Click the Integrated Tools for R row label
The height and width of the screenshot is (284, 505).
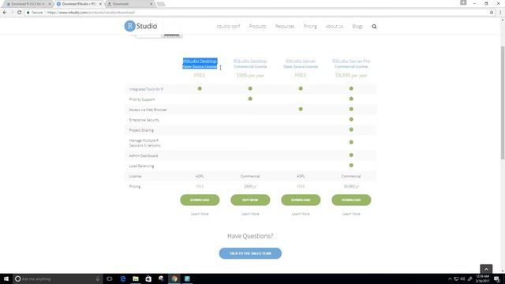[x=146, y=89]
